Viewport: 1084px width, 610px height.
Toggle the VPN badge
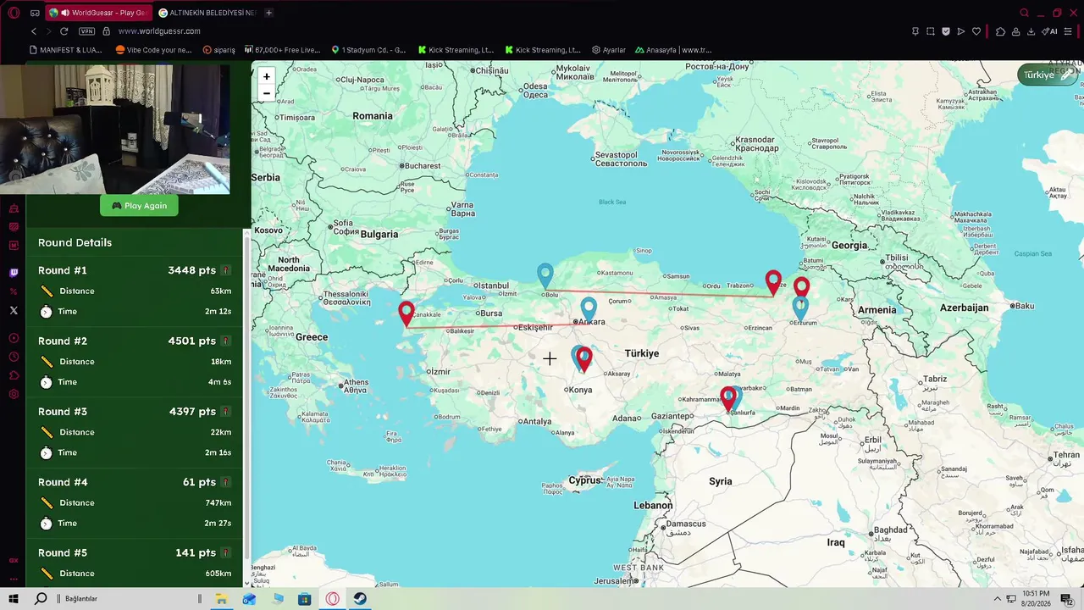86,31
